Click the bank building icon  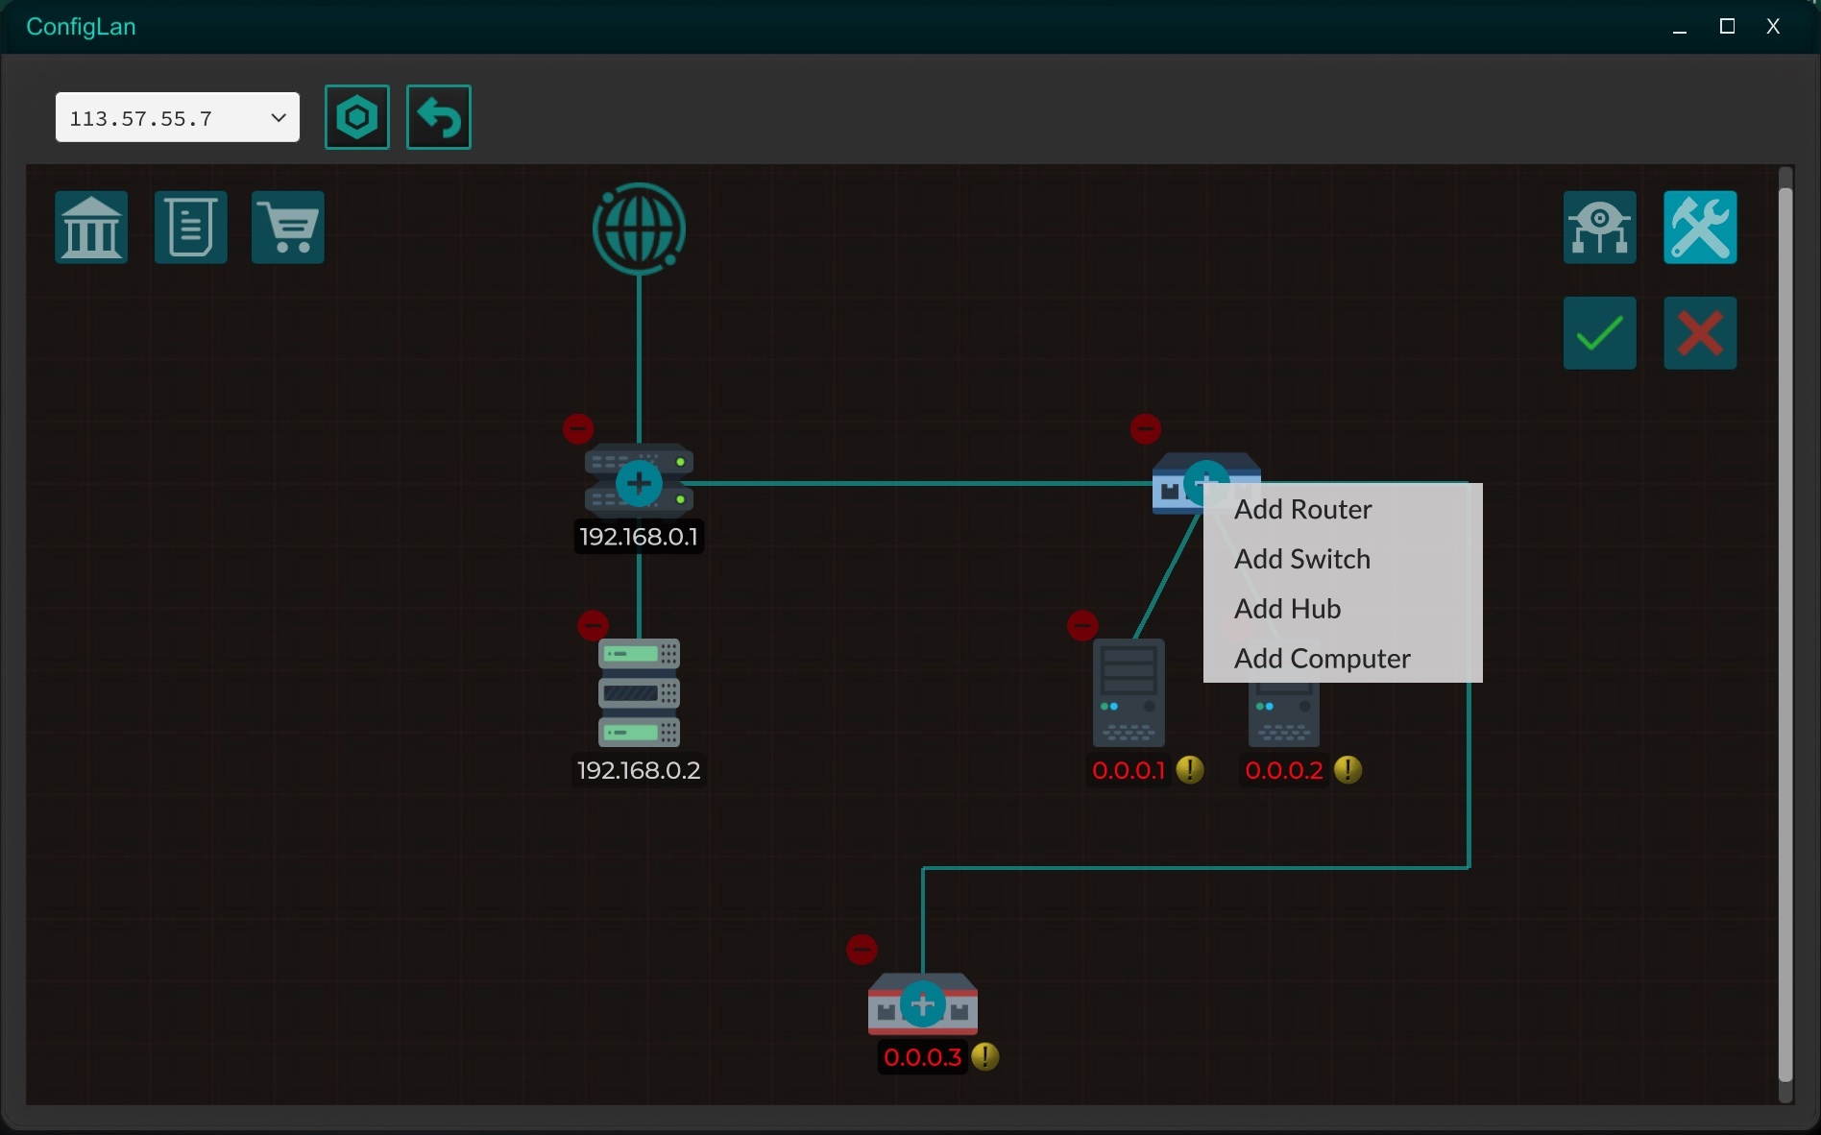coord(91,228)
